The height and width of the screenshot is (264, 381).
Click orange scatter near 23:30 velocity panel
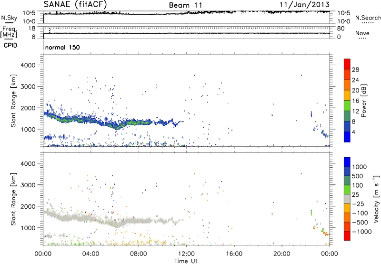pyautogui.click(x=326, y=234)
